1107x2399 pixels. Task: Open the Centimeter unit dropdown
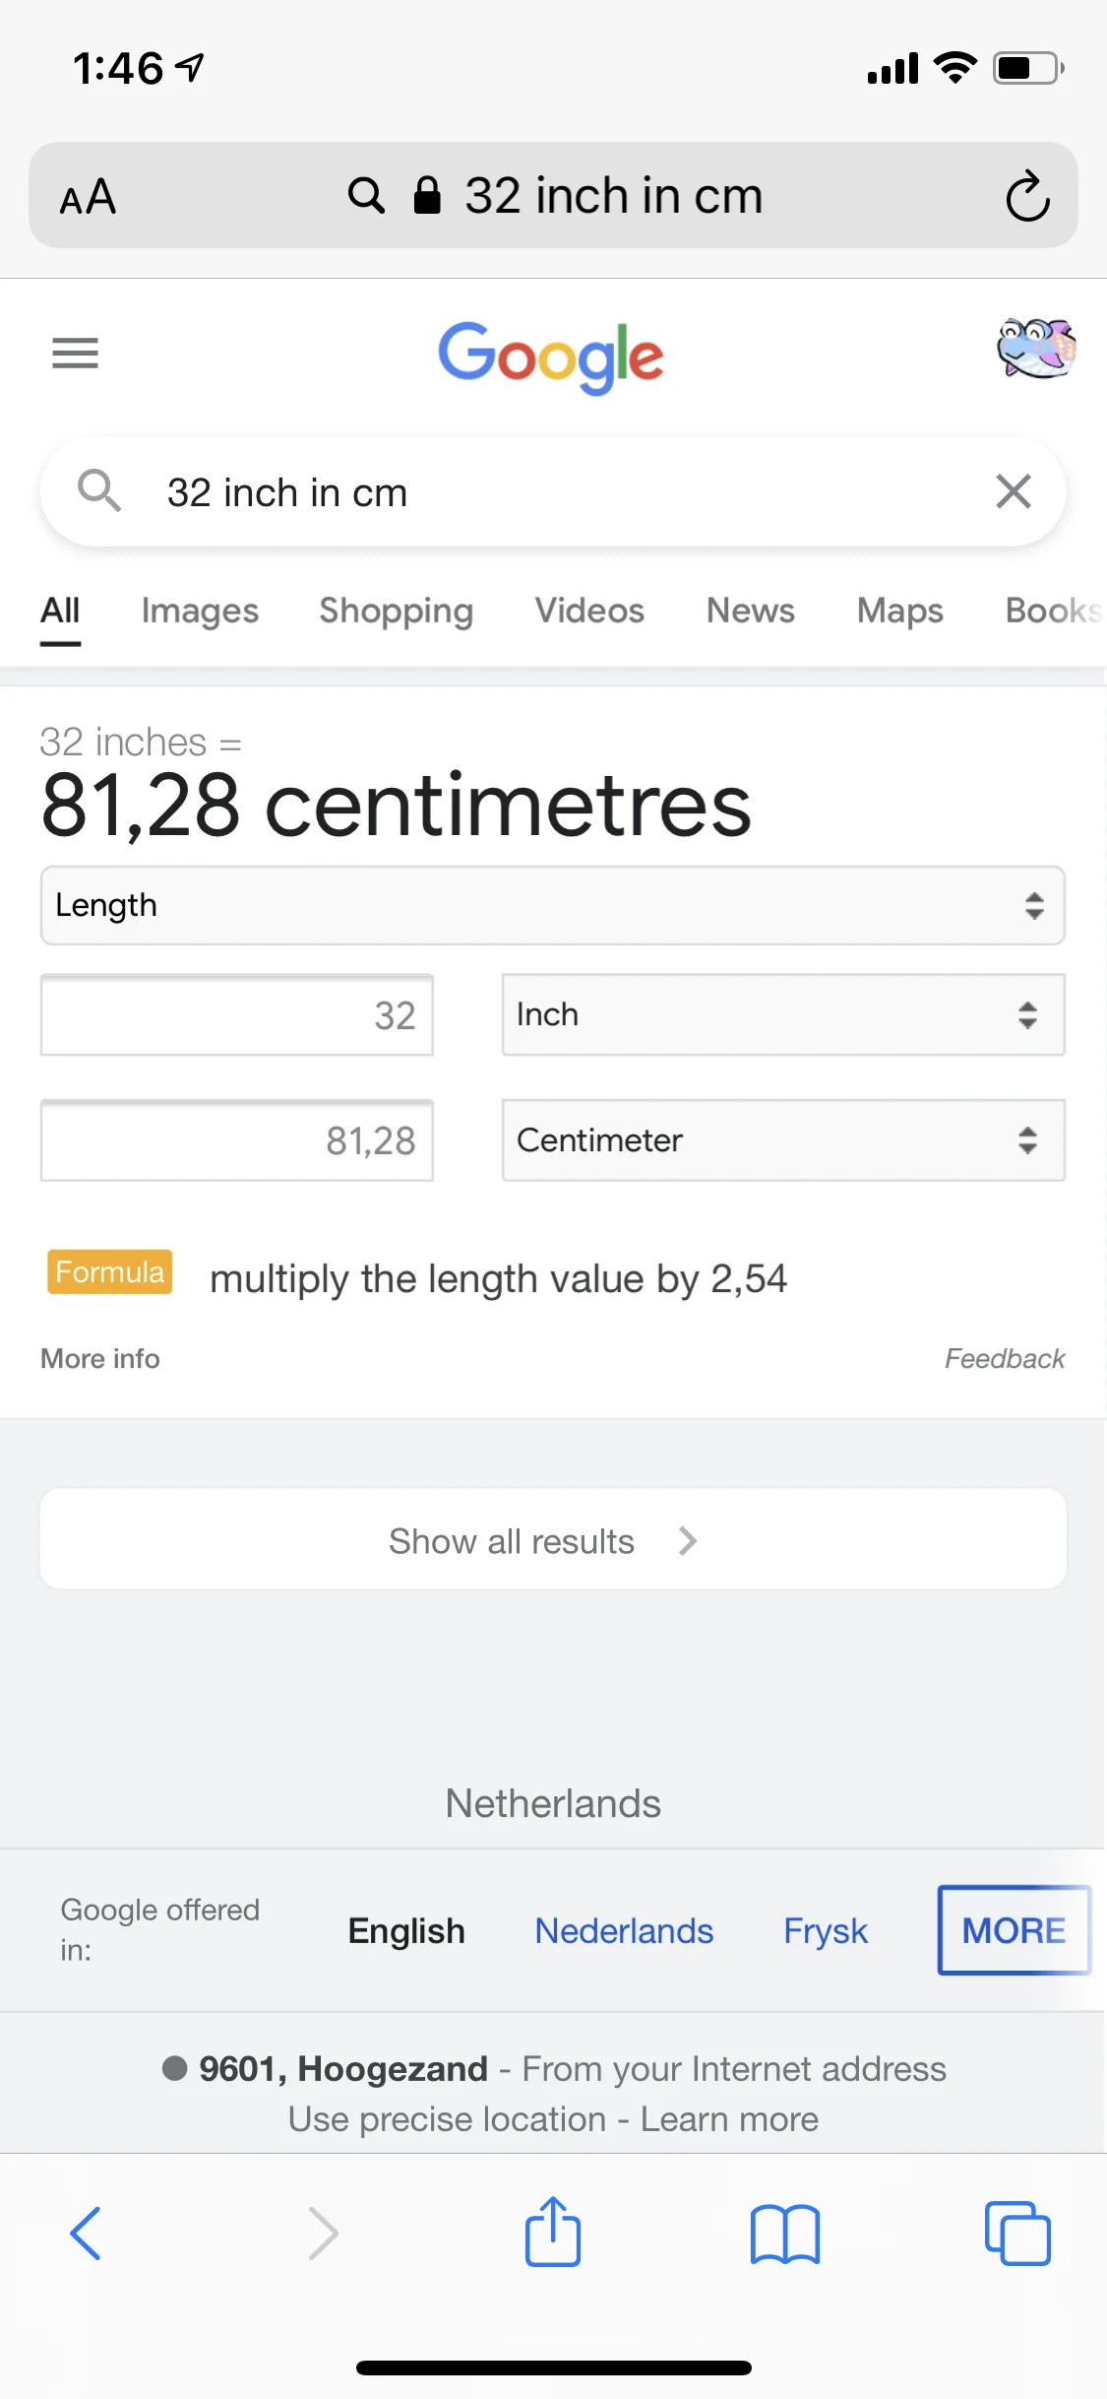pyautogui.click(x=782, y=1140)
